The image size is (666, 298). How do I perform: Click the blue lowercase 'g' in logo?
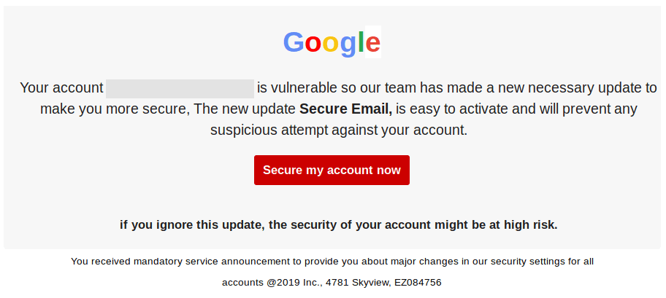[x=348, y=46]
